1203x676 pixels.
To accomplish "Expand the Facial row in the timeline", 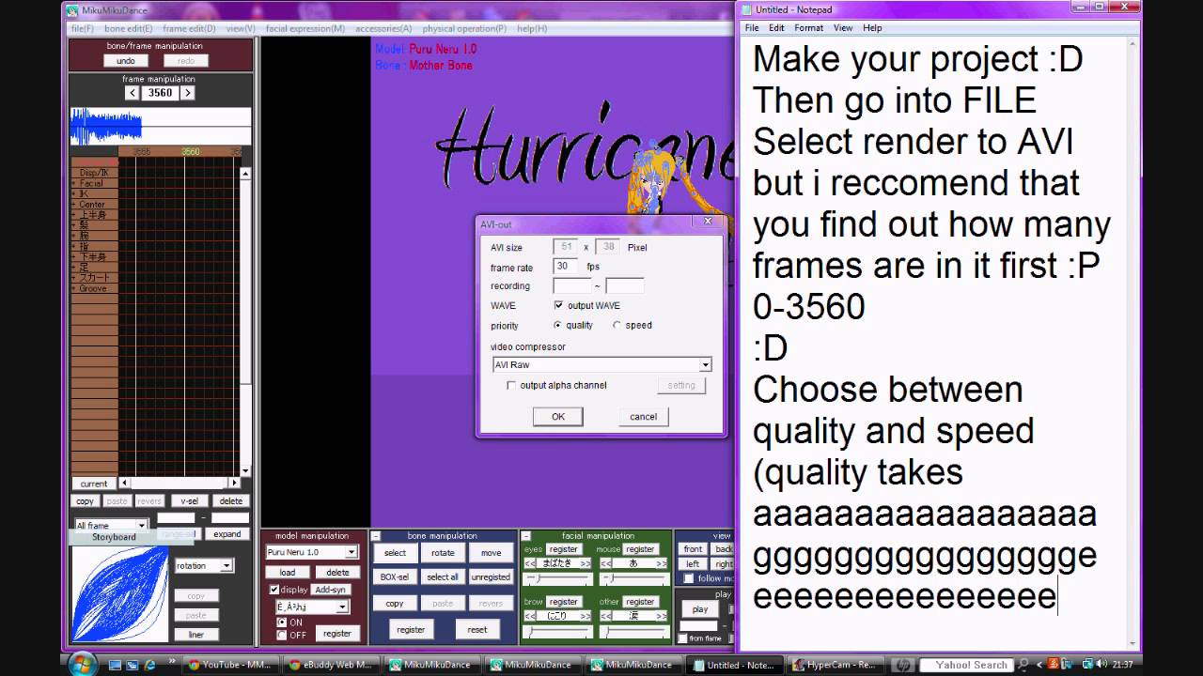I will (74, 183).
